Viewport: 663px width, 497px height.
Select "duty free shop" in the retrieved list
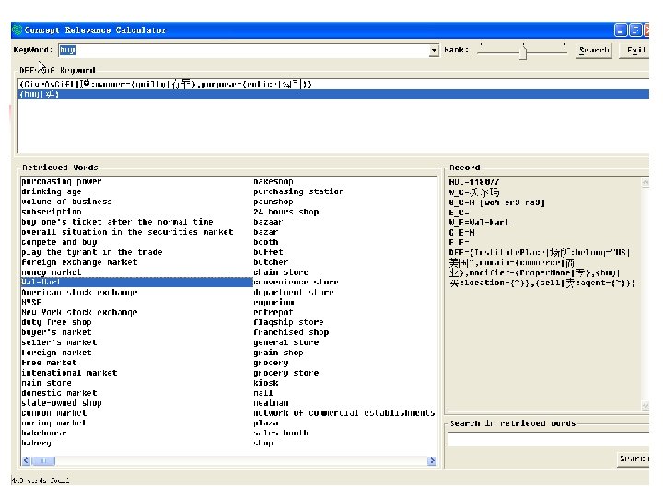(x=56, y=323)
